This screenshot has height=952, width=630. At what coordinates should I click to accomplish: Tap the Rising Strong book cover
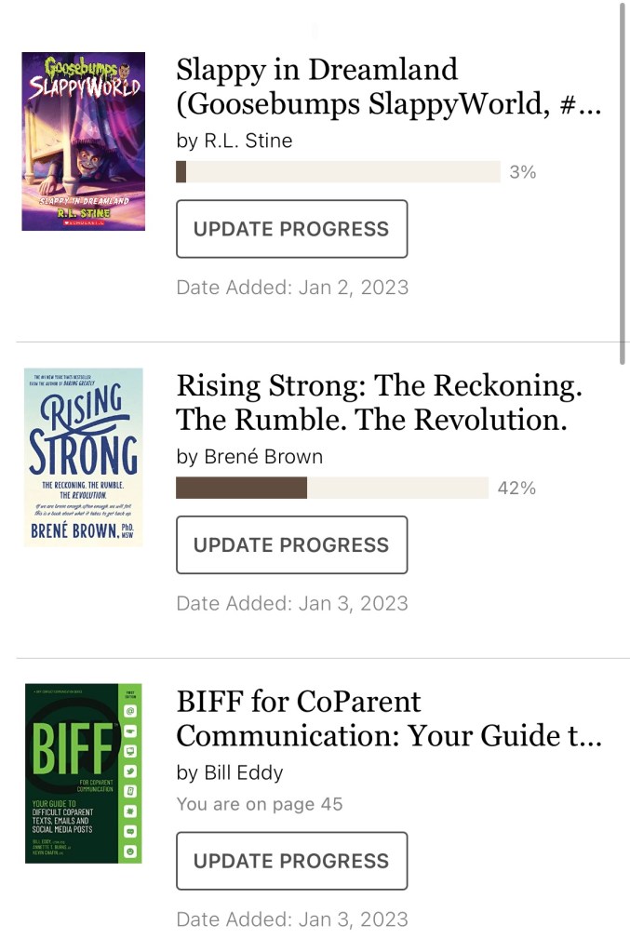pyautogui.click(x=83, y=457)
